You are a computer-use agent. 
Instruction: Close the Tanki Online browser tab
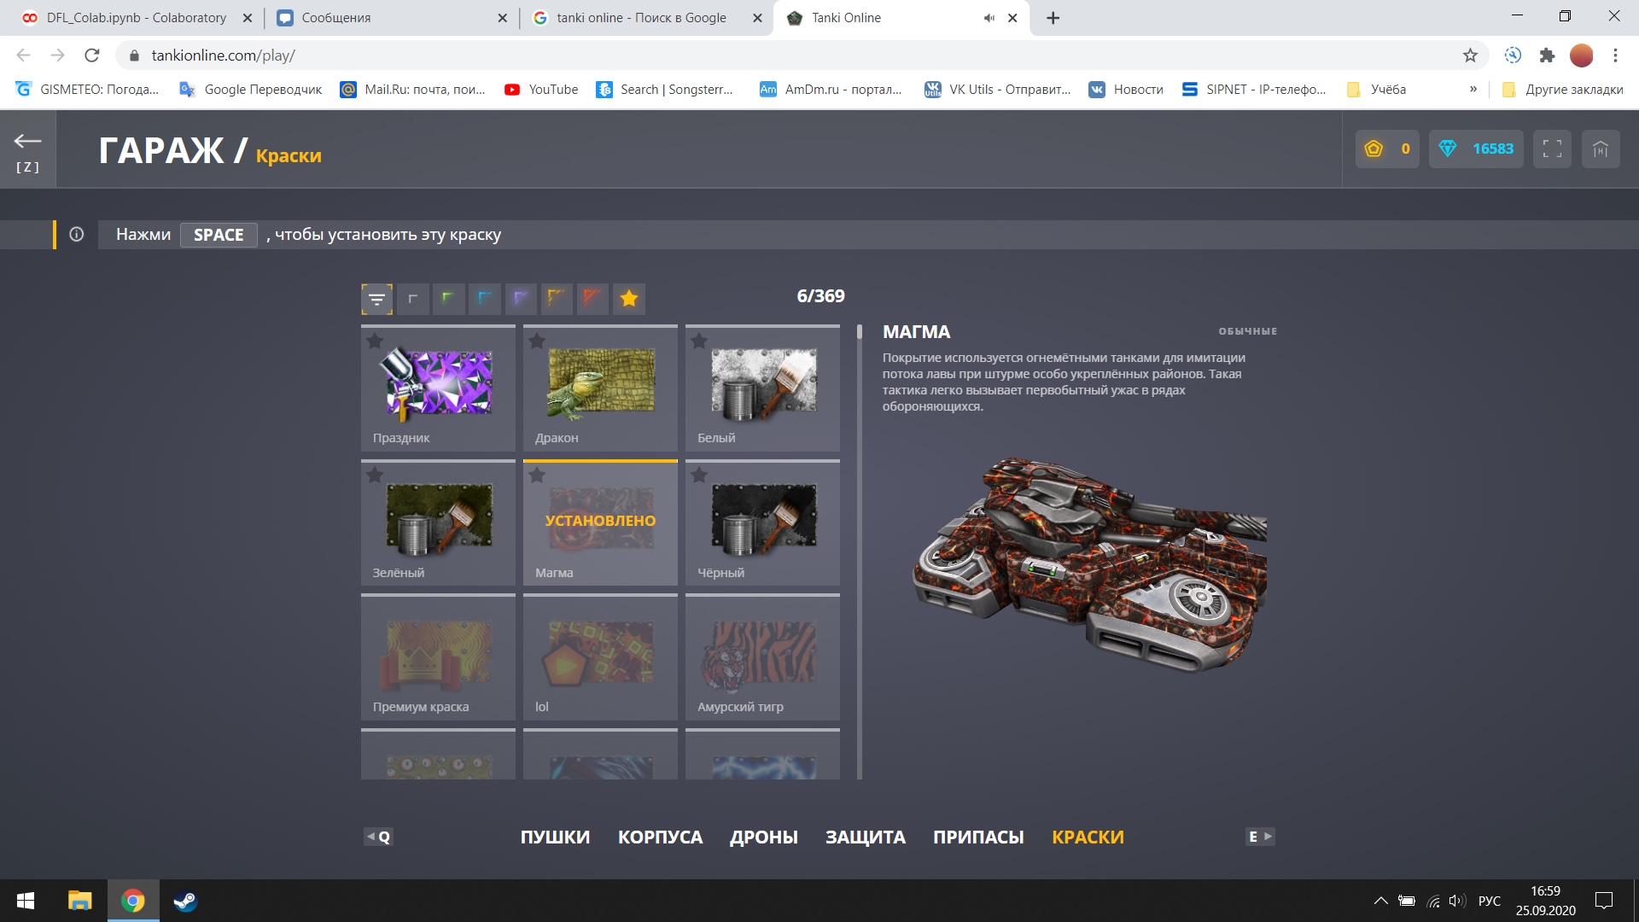pyautogui.click(x=1012, y=18)
